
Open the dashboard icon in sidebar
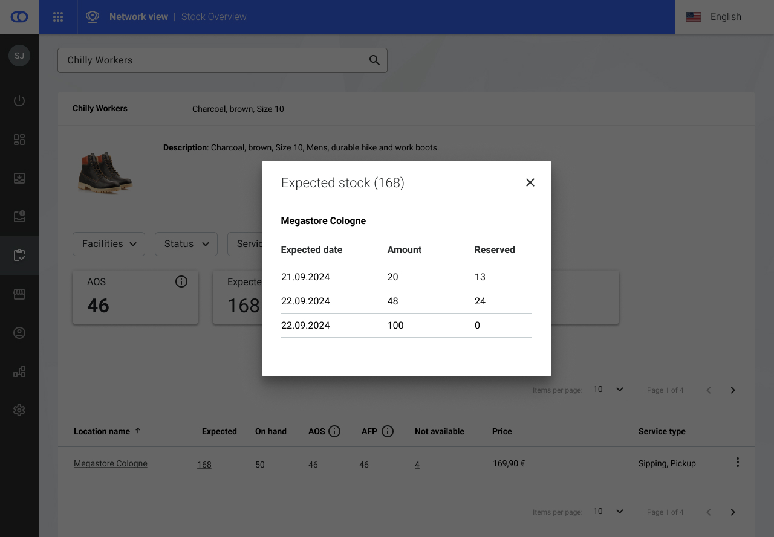pyautogui.click(x=19, y=140)
